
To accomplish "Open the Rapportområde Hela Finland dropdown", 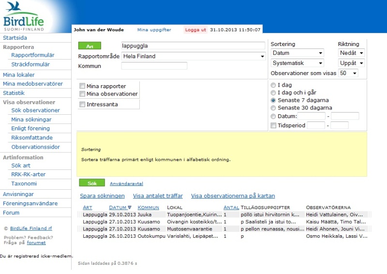I will (x=193, y=56).
